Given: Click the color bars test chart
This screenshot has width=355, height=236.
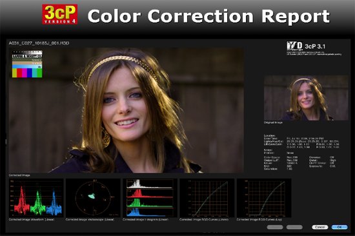Looking at the screenshot, I should tap(27, 64).
